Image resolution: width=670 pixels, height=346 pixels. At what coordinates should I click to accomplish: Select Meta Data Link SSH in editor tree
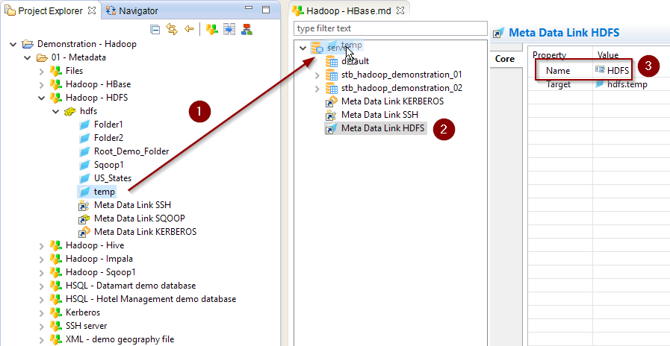pos(379,115)
